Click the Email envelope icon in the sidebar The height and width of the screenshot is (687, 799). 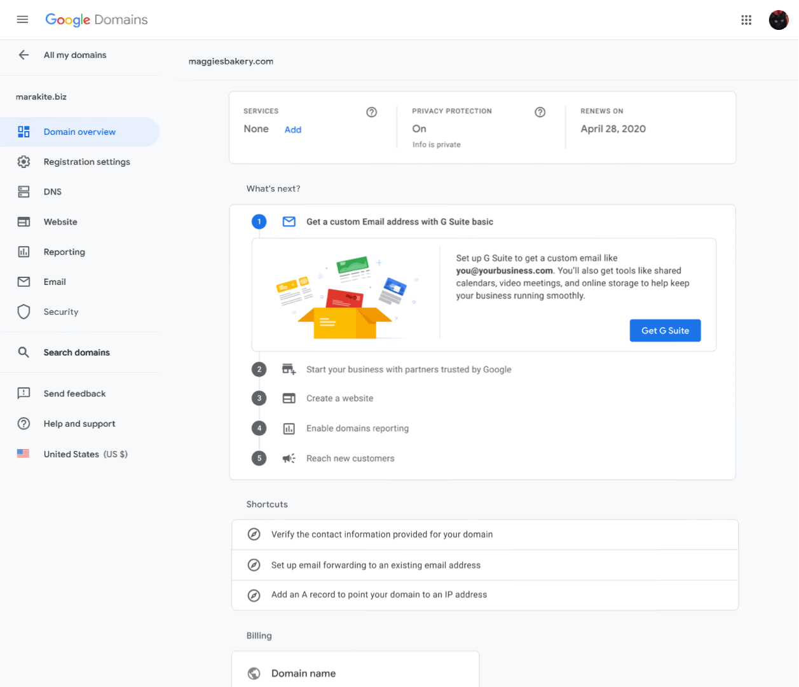pyautogui.click(x=24, y=282)
